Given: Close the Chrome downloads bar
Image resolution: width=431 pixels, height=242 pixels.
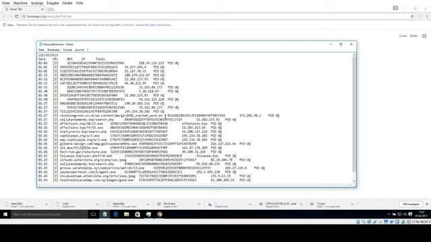Looking at the screenshot, I should coord(427,204).
